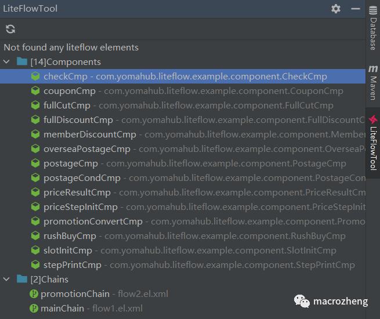Click the fullCutCmp component cube icon

35,106
